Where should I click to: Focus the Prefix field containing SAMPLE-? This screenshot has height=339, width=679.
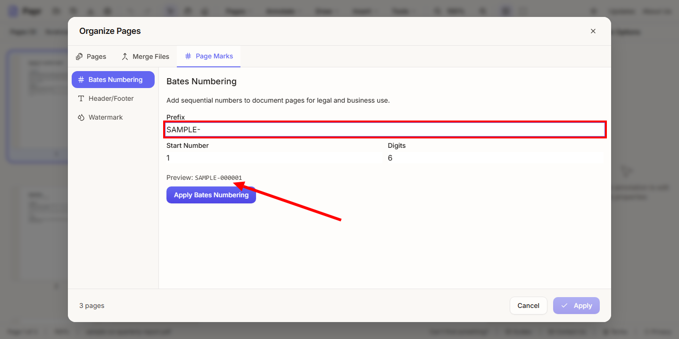(385, 129)
